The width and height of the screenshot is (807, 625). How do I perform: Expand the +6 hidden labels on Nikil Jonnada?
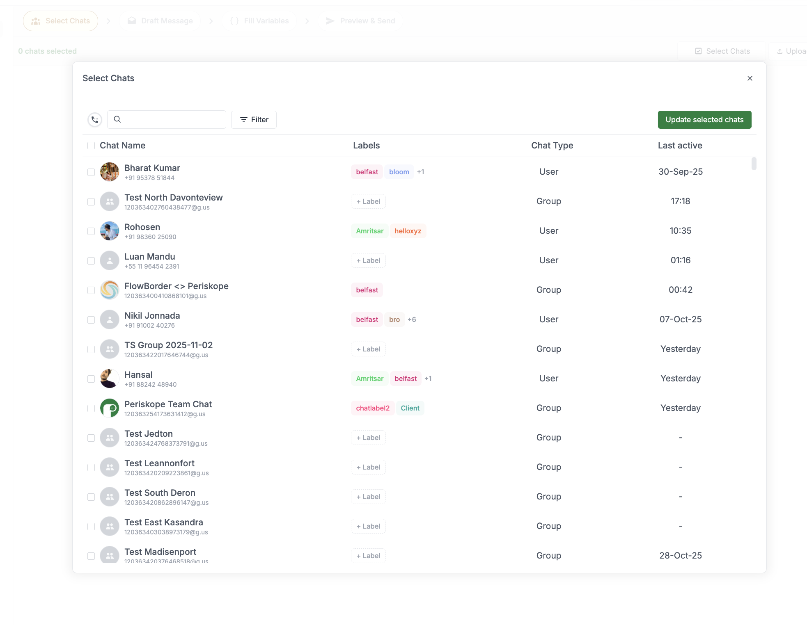(x=412, y=319)
